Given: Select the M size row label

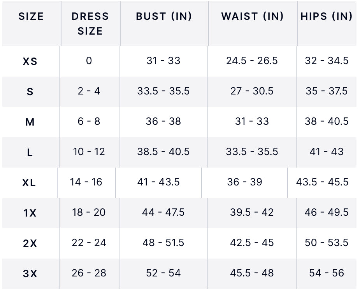Looking at the screenshot, I should [30, 122].
